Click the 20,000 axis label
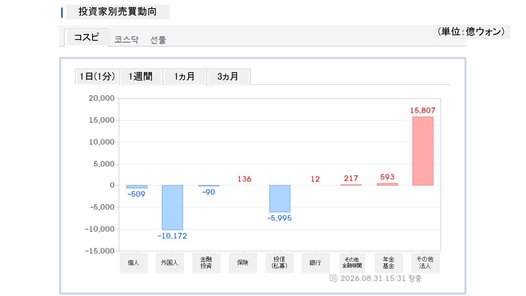 (x=101, y=99)
